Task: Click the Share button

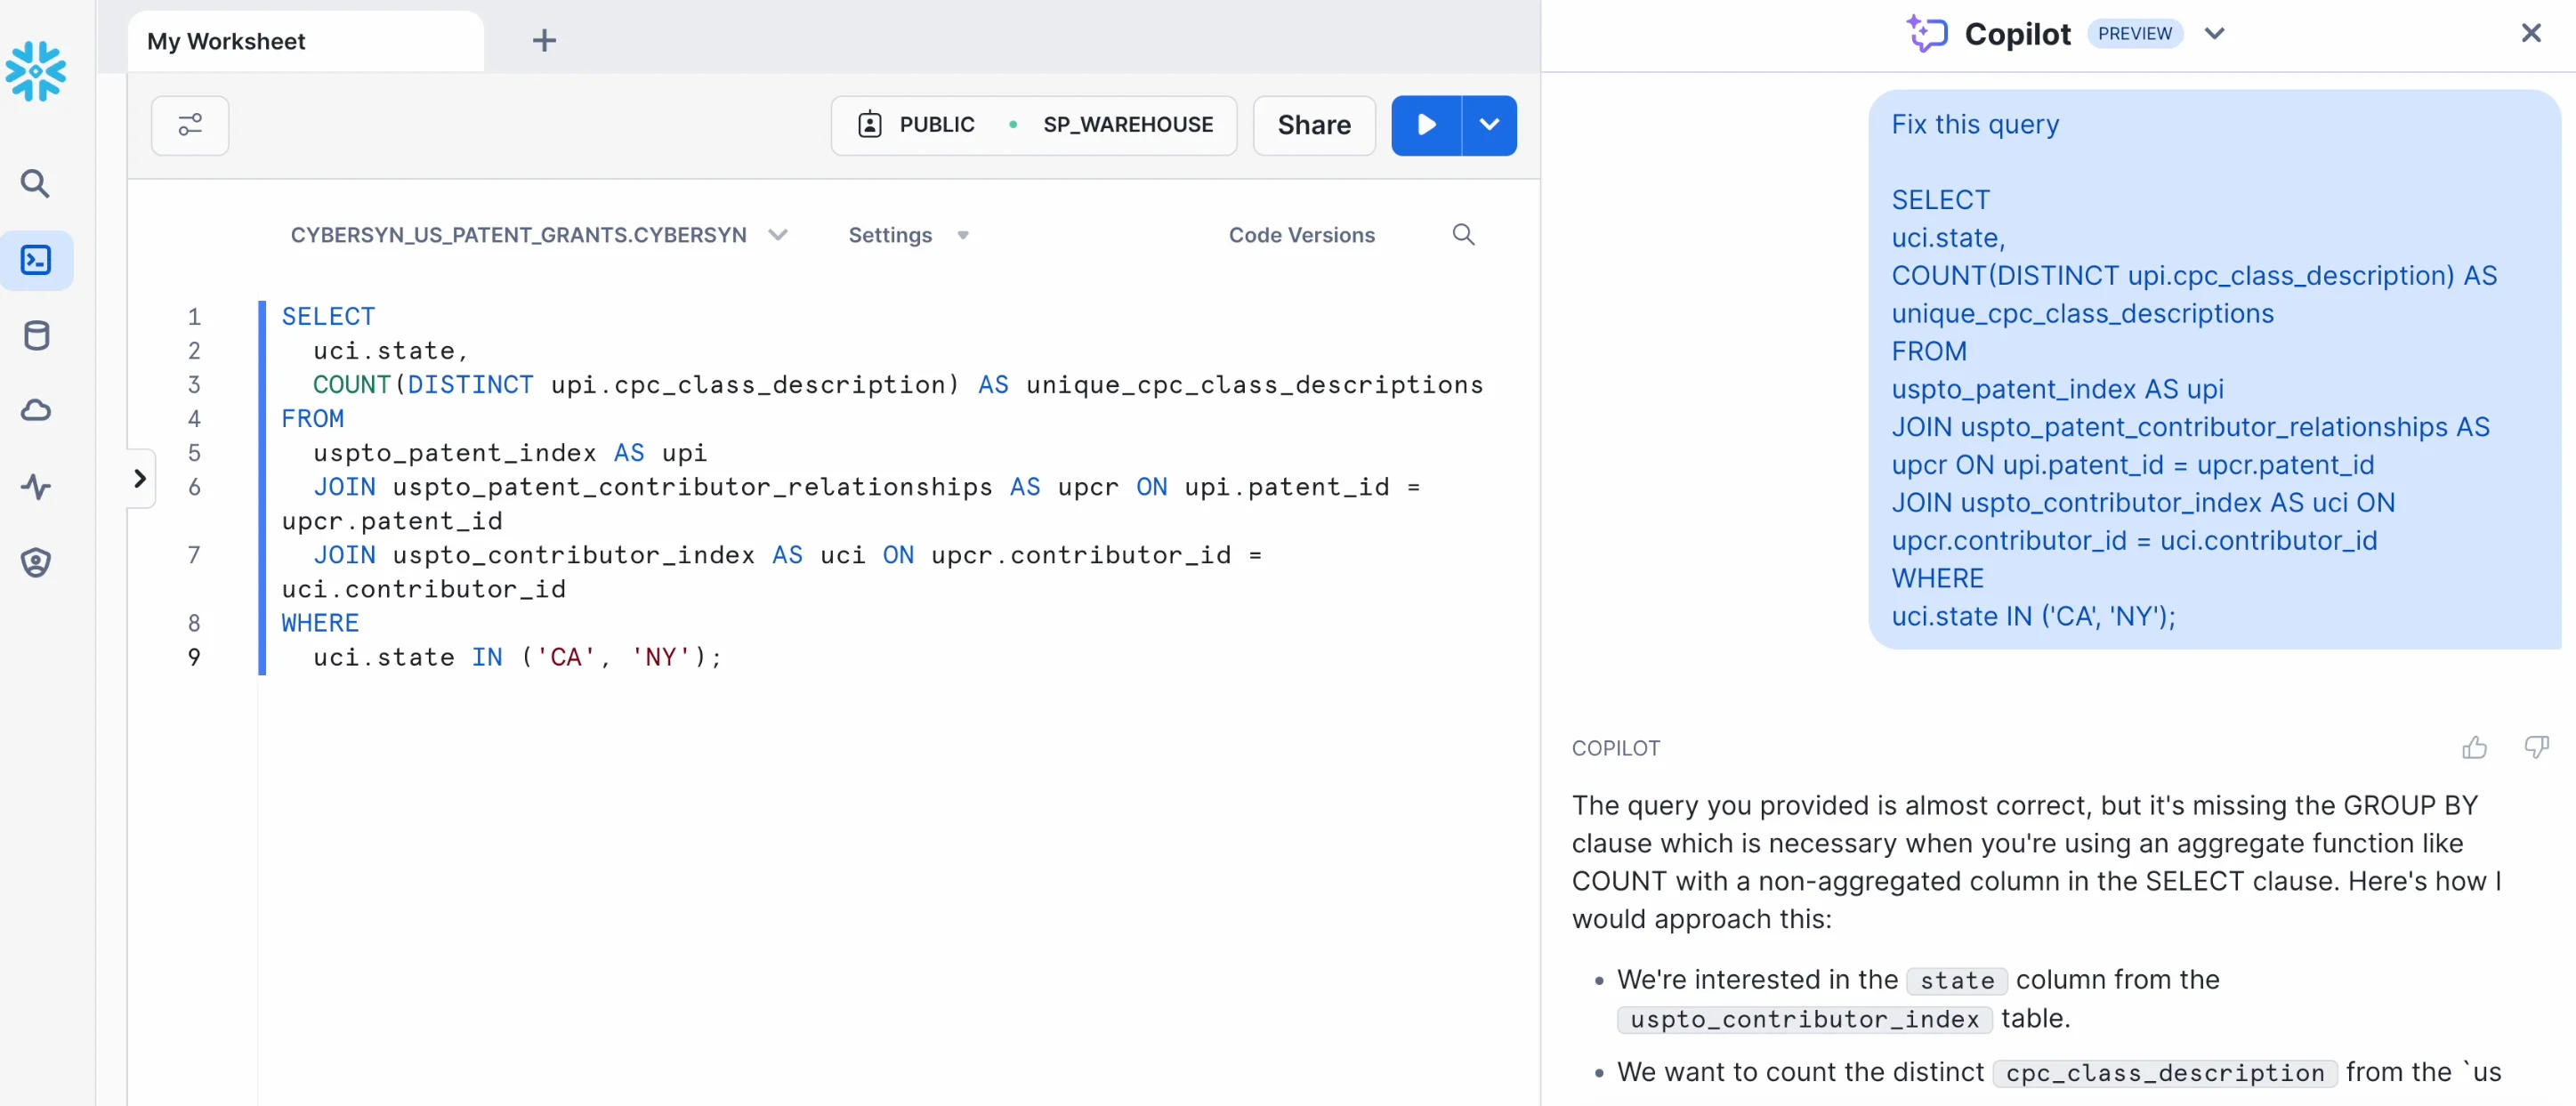Action: click(x=1314, y=124)
